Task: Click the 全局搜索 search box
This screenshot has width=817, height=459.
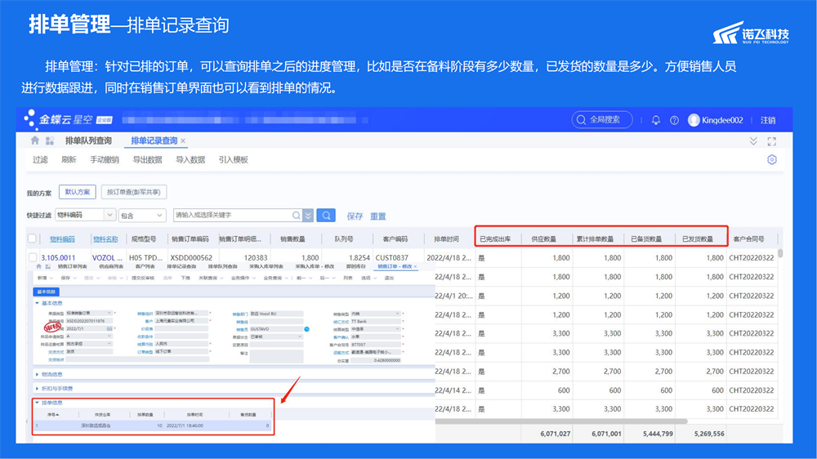Action: 602,120
